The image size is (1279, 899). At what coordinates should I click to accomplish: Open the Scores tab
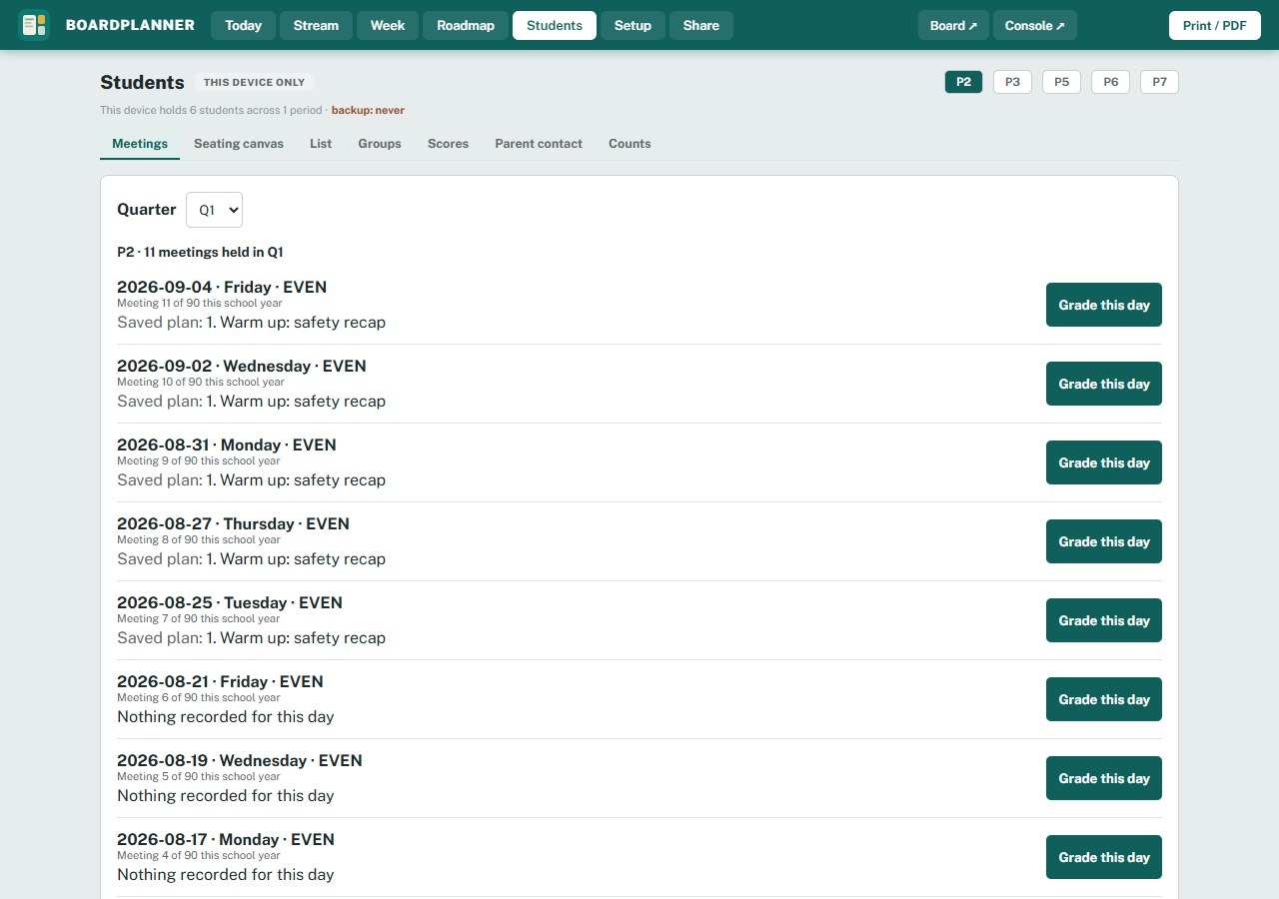point(448,144)
